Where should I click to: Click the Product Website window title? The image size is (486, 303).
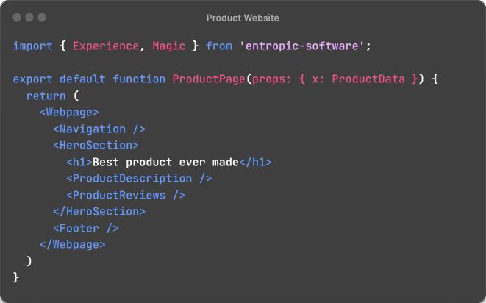(243, 18)
